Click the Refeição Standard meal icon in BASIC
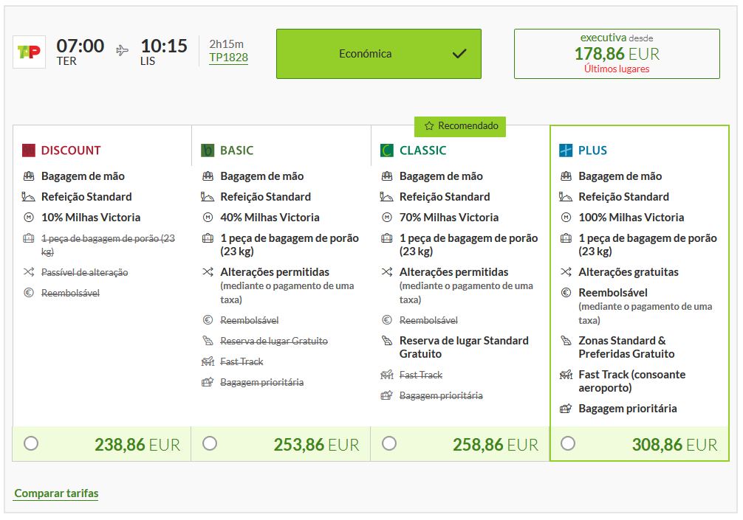 (x=207, y=197)
